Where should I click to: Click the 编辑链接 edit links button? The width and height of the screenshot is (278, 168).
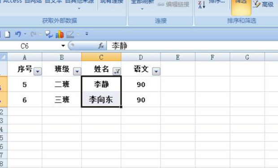point(173,4)
